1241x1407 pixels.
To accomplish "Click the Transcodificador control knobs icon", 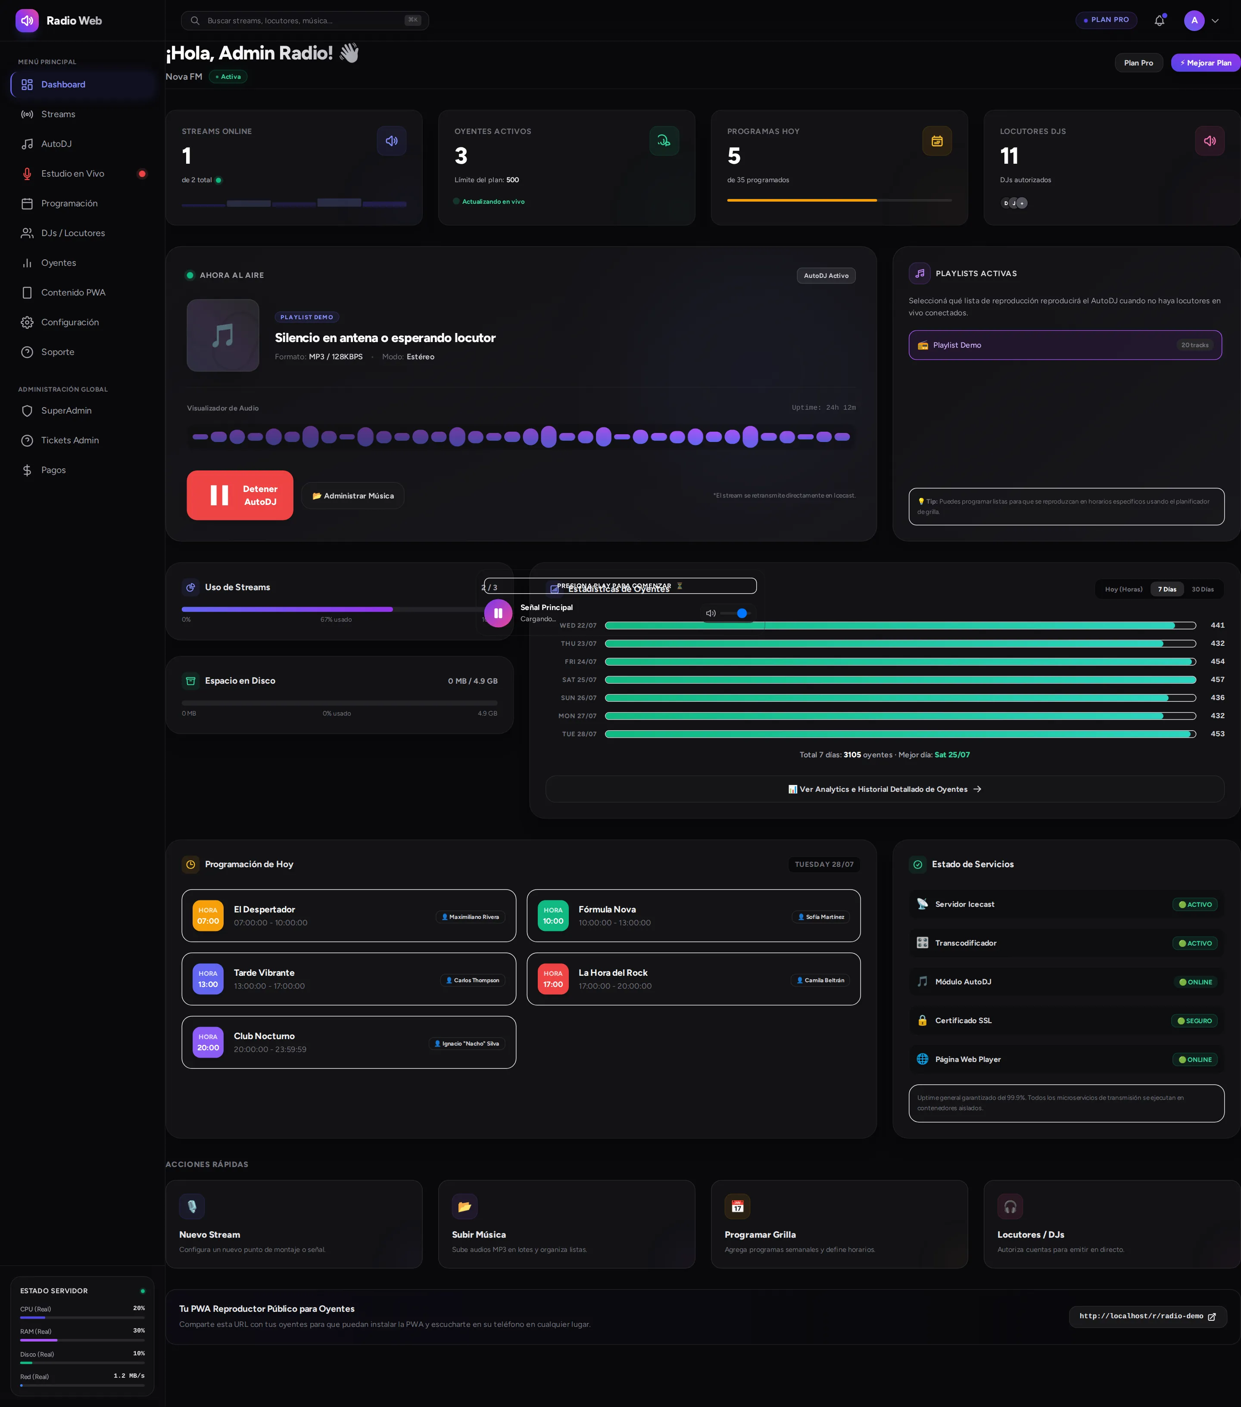I will (x=922, y=943).
